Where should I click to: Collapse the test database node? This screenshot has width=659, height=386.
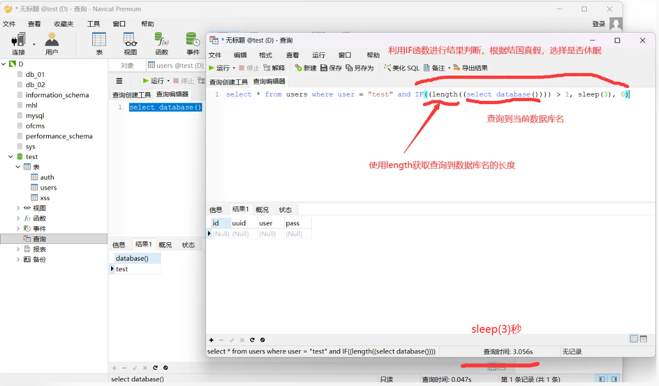pyautogui.click(x=11, y=156)
